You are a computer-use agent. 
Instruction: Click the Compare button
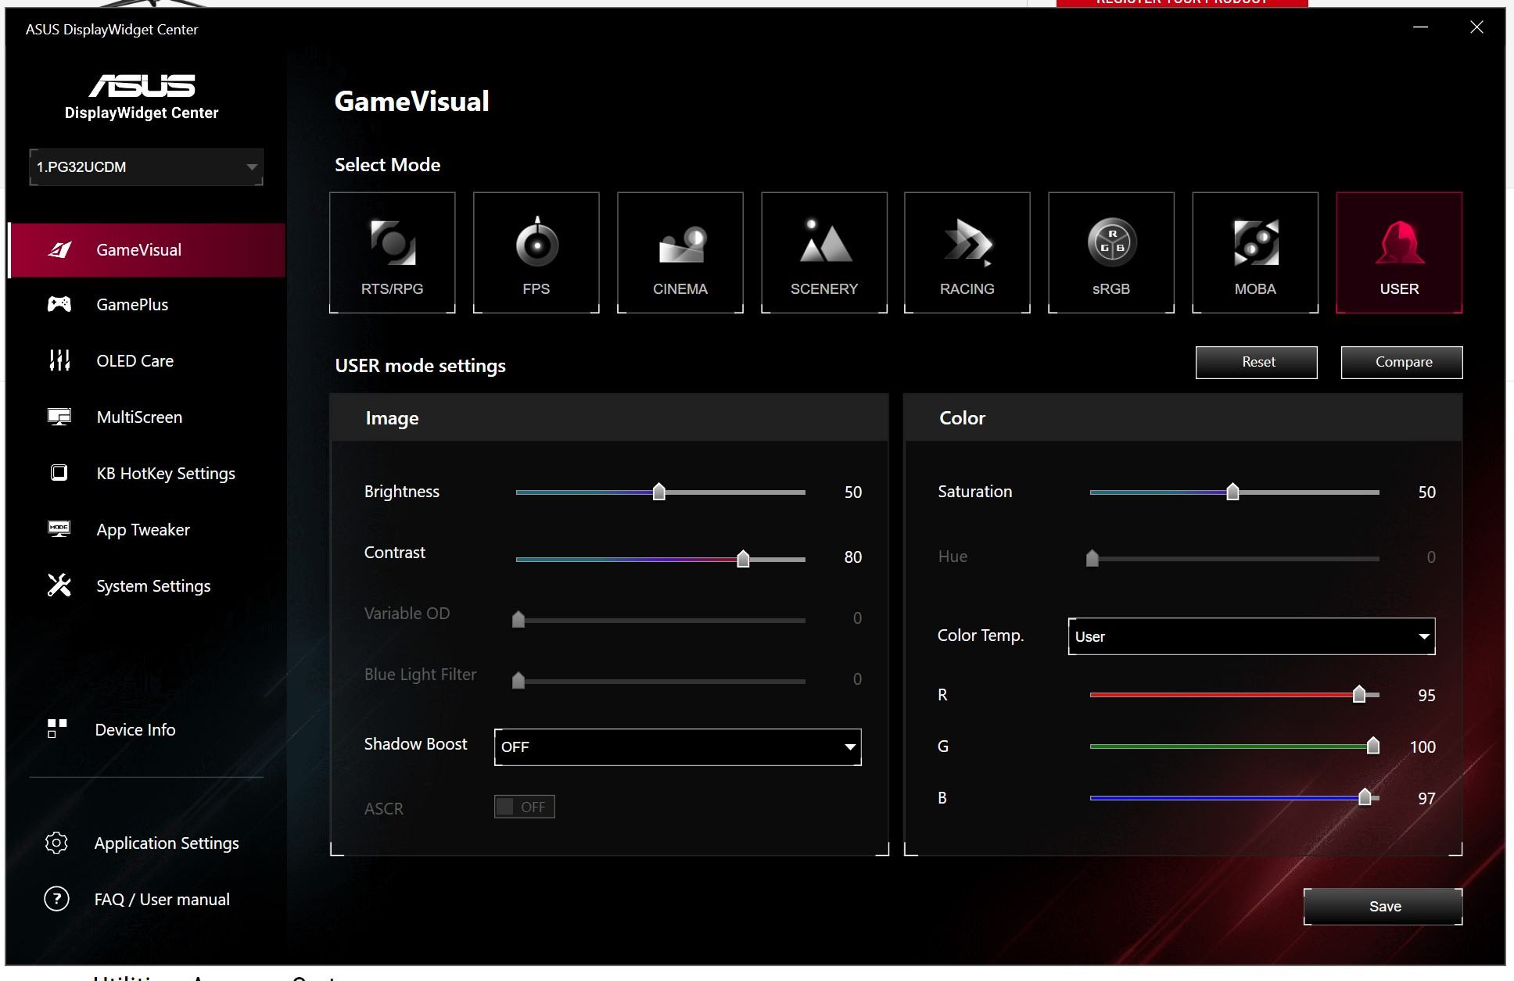coord(1401,362)
